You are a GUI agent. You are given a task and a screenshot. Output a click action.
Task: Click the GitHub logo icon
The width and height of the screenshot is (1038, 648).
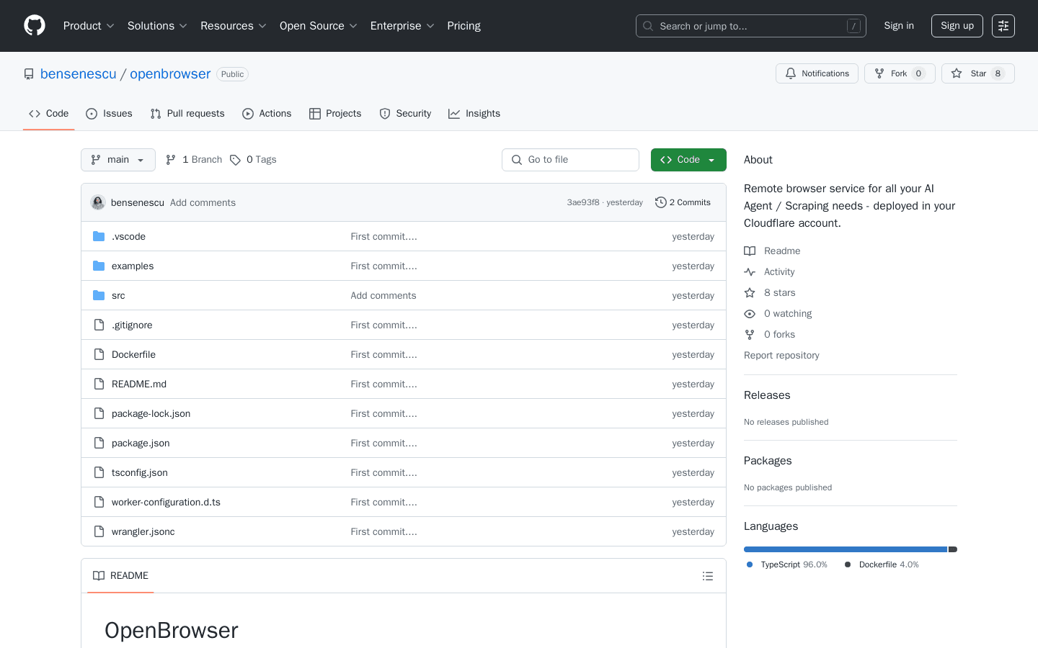[x=35, y=26]
